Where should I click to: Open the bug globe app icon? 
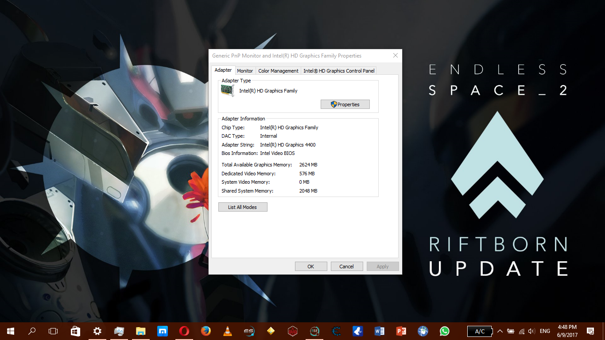pos(423,331)
